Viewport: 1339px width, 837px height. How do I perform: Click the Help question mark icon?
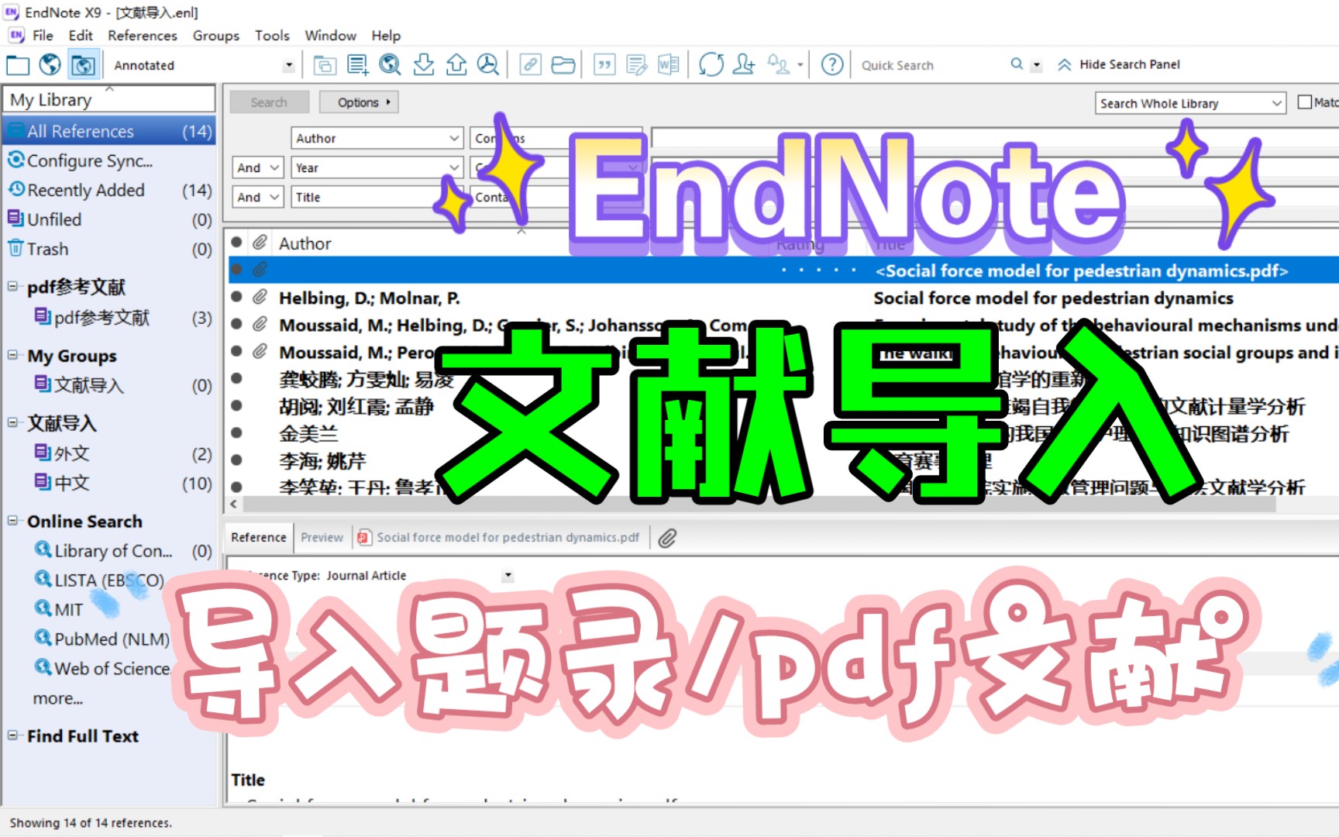tap(832, 65)
